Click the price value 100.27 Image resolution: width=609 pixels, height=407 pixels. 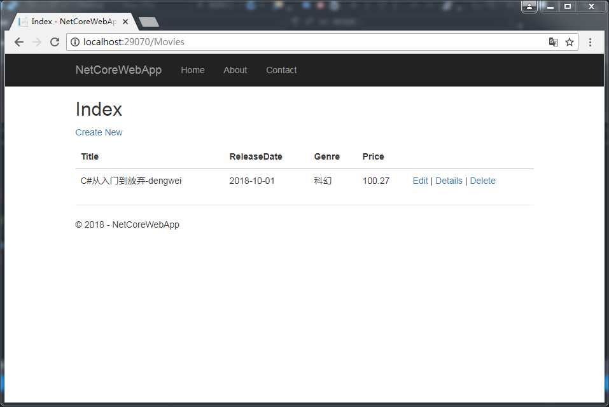point(375,181)
